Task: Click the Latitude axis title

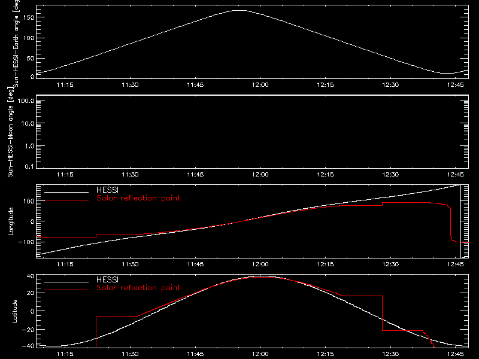Action: click(14, 311)
